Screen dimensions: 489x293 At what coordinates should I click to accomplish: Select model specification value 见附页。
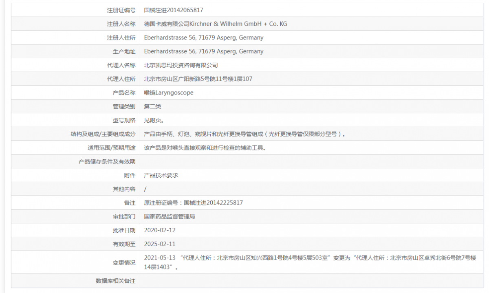154,120
